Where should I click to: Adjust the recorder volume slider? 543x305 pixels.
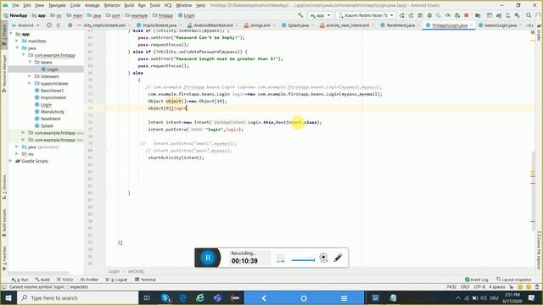303,260
